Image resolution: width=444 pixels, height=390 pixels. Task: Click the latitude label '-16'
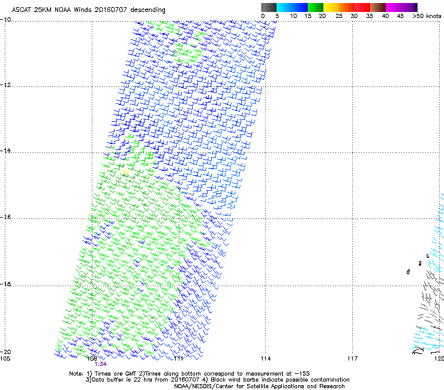click(5, 217)
